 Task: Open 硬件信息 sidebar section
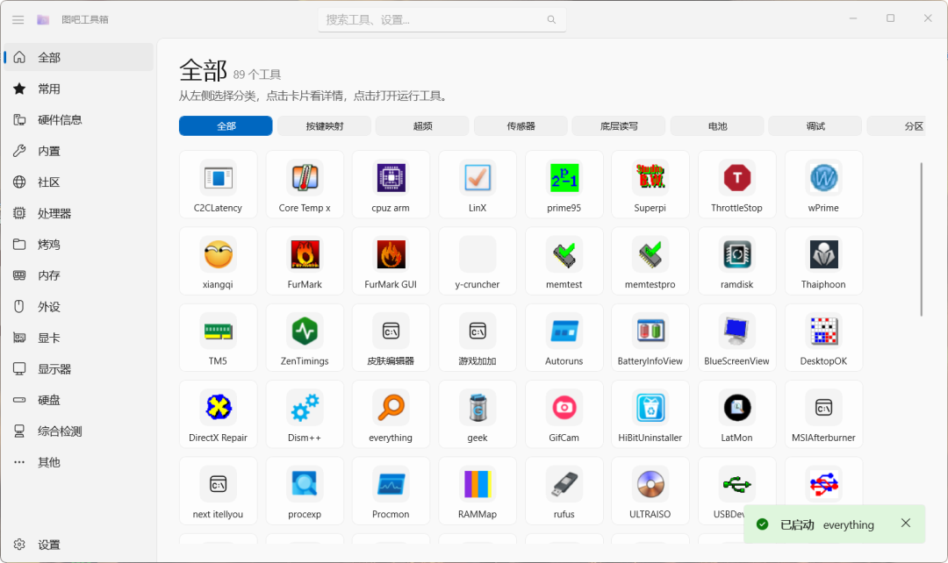[x=79, y=119]
